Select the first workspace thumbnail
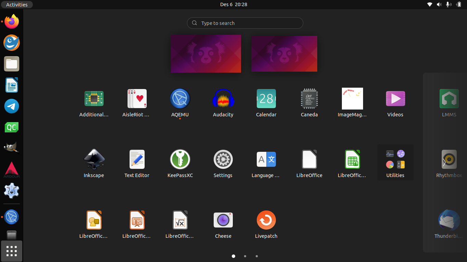This screenshot has height=262, width=467. click(x=206, y=54)
